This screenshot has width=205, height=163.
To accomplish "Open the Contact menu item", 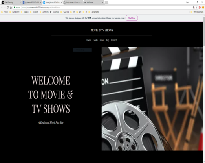I will 114,40.
